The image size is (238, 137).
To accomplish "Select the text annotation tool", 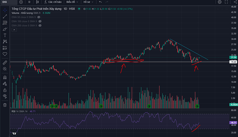I will [x=5, y=35].
